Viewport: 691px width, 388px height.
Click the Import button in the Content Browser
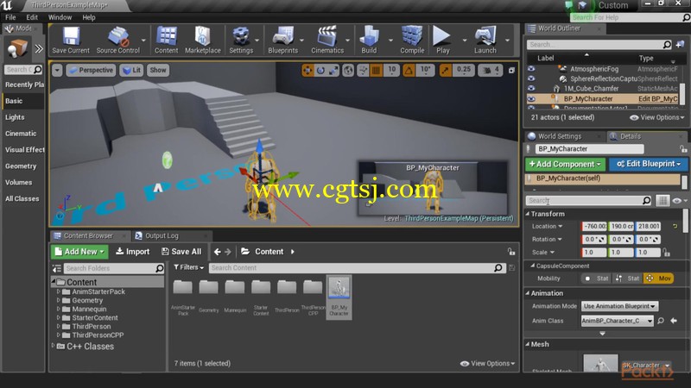(x=133, y=252)
